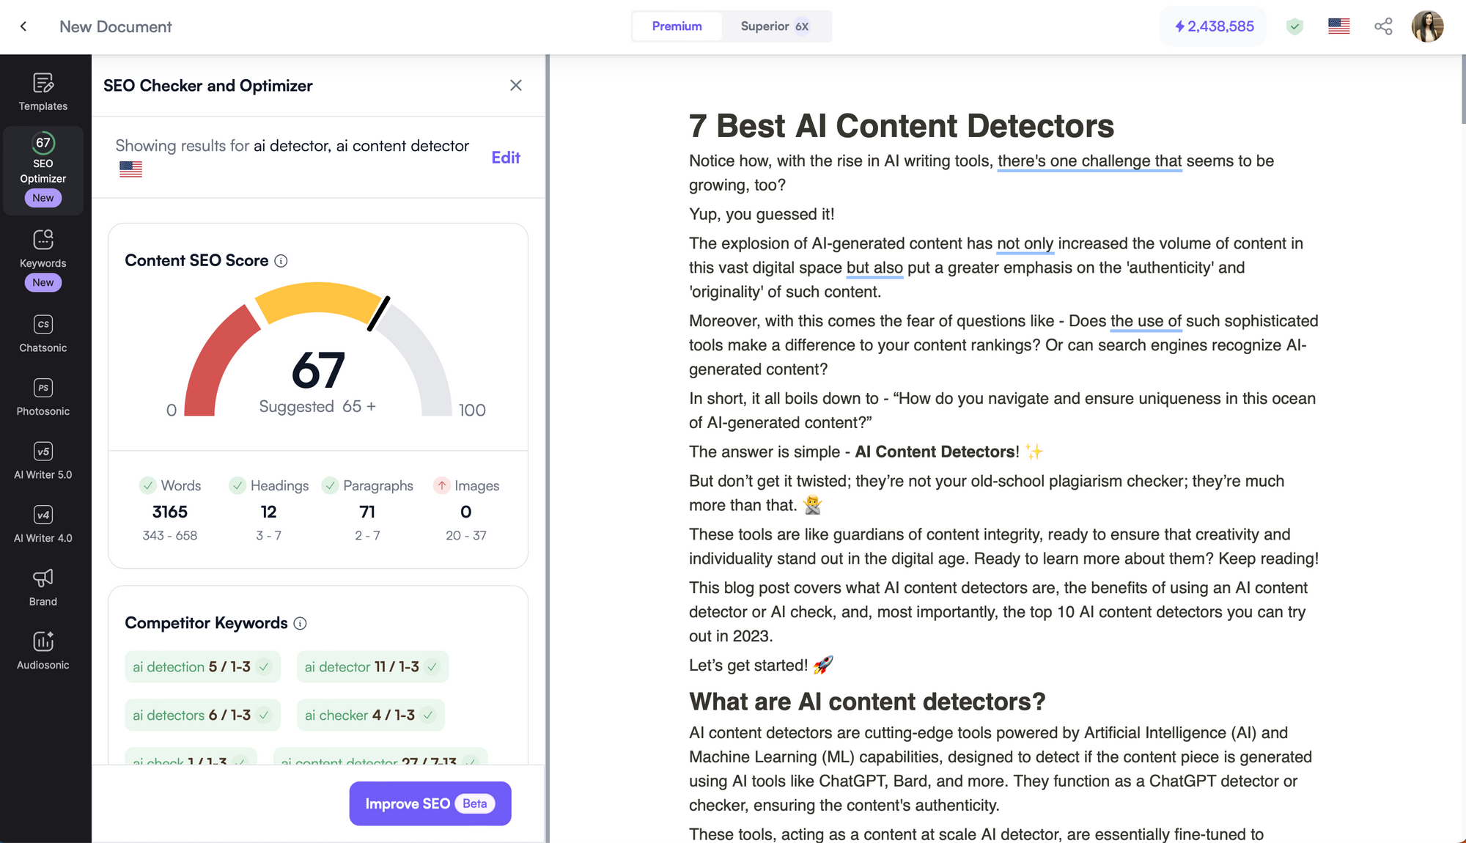Image resolution: width=1466 pixels, height=843 pixels.
Task: Toggle the Paragraphs count checkbox
Action: (x=328, y=485)
